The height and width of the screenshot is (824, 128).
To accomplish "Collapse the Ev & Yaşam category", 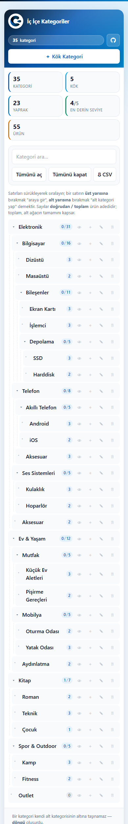I will pyautogui.click(x=13, y=539).
